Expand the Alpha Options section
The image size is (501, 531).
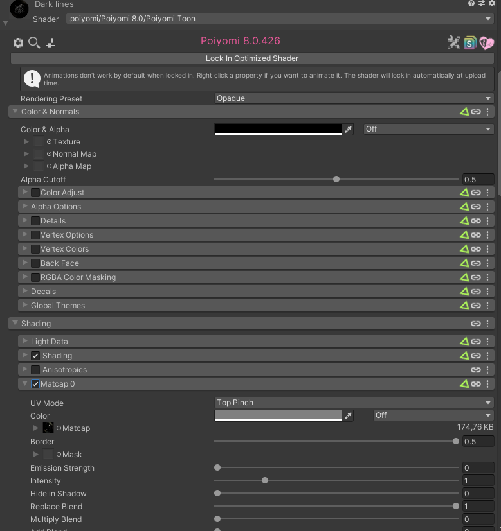[24, 206]
